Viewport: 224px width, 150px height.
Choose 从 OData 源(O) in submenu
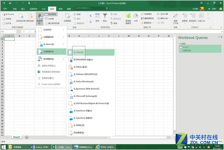[x=91, y=67]
